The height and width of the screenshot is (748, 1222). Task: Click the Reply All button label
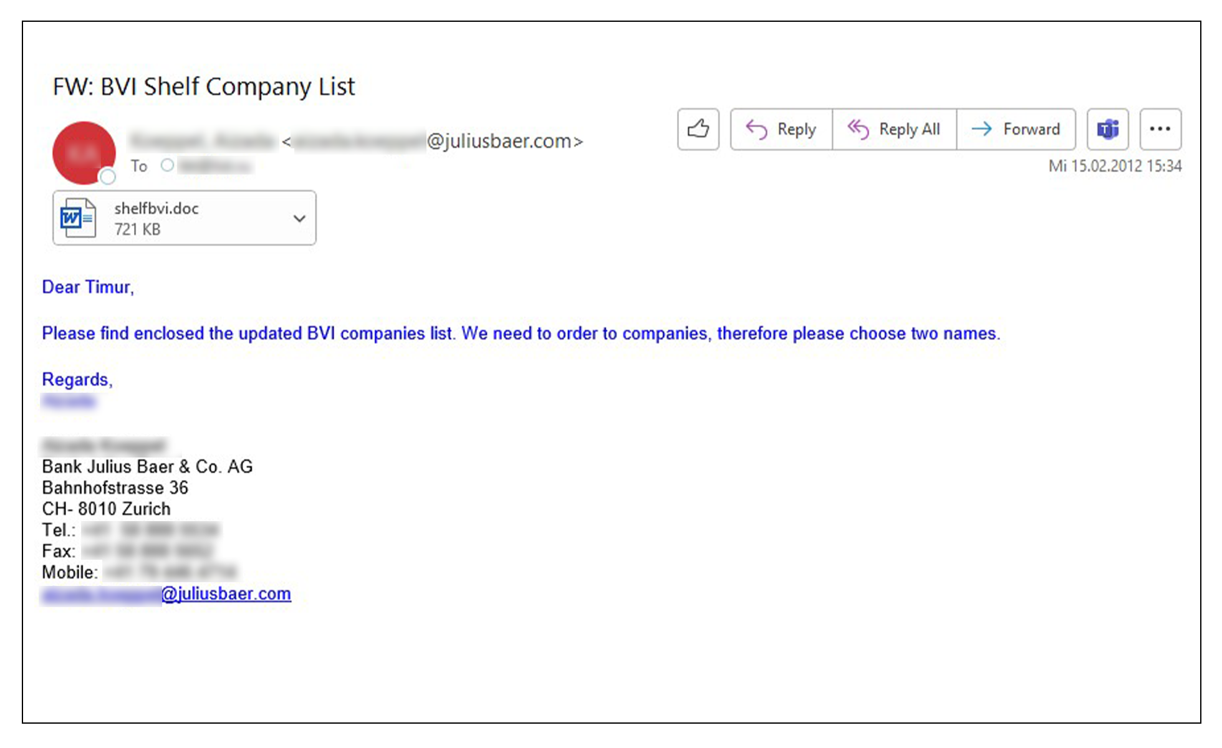909,129
